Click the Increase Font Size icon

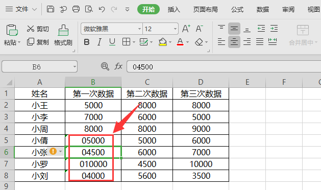pos(186,29)
